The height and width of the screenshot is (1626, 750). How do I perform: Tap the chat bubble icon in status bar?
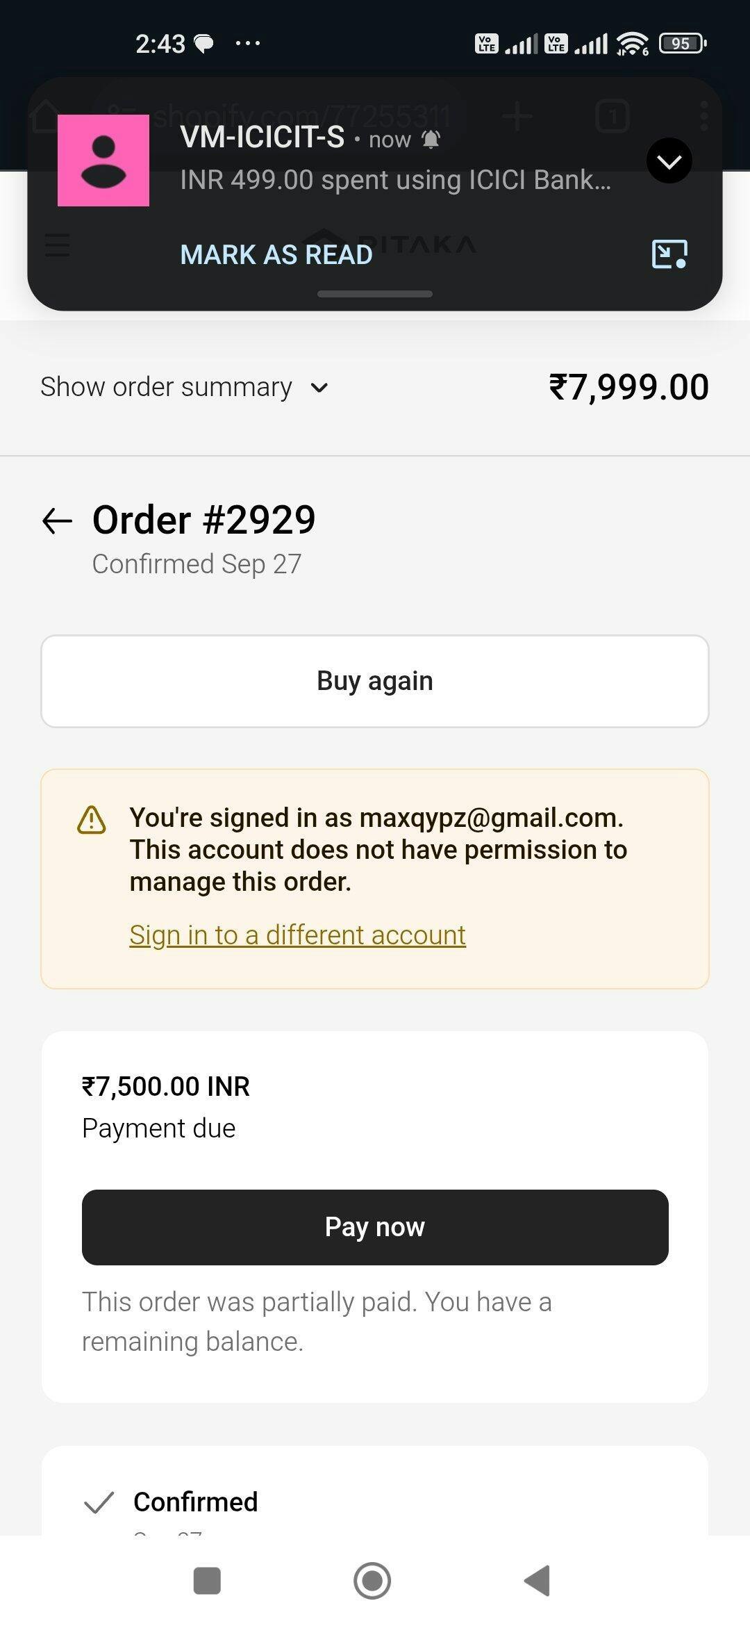coord(203,44)
